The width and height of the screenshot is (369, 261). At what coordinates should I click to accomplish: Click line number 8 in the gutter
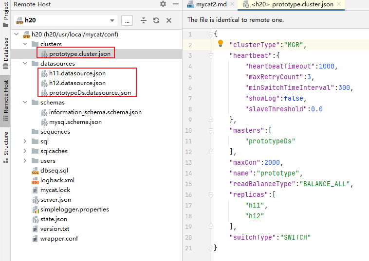pyautogui.click(x=190, y=109)
